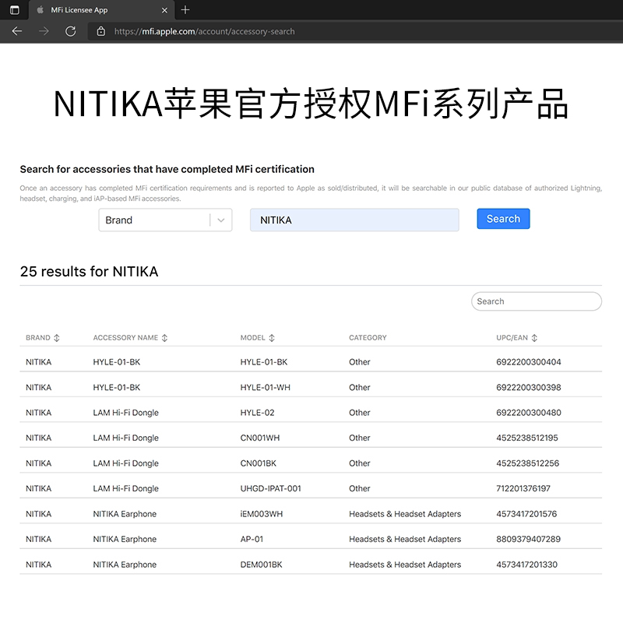The image size is (623, 623).
Task: Click NITIKA brand cell in DEM001BK row
Action: (38, 565)
